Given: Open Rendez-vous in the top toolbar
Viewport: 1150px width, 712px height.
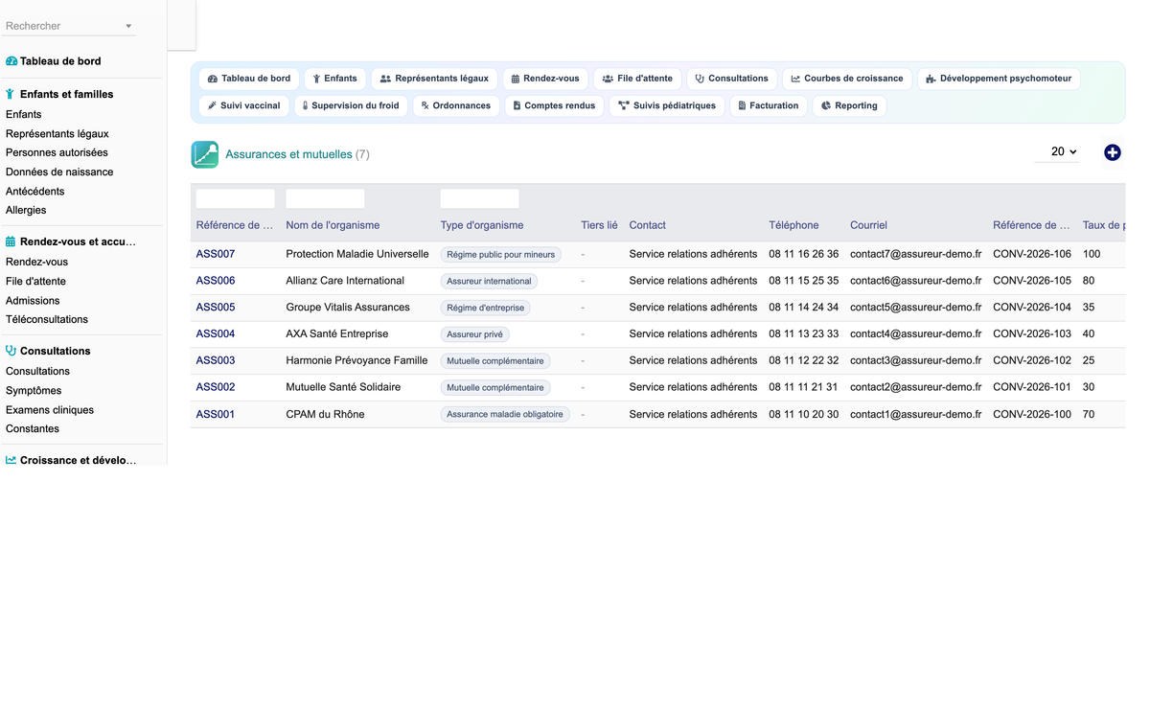Looking at the screenshot, I should [x=545, y=79].
